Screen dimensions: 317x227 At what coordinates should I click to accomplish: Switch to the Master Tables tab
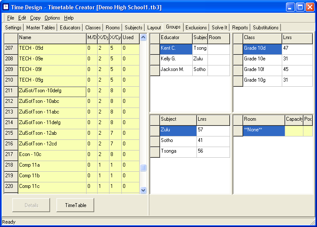[x=41, y=28]
